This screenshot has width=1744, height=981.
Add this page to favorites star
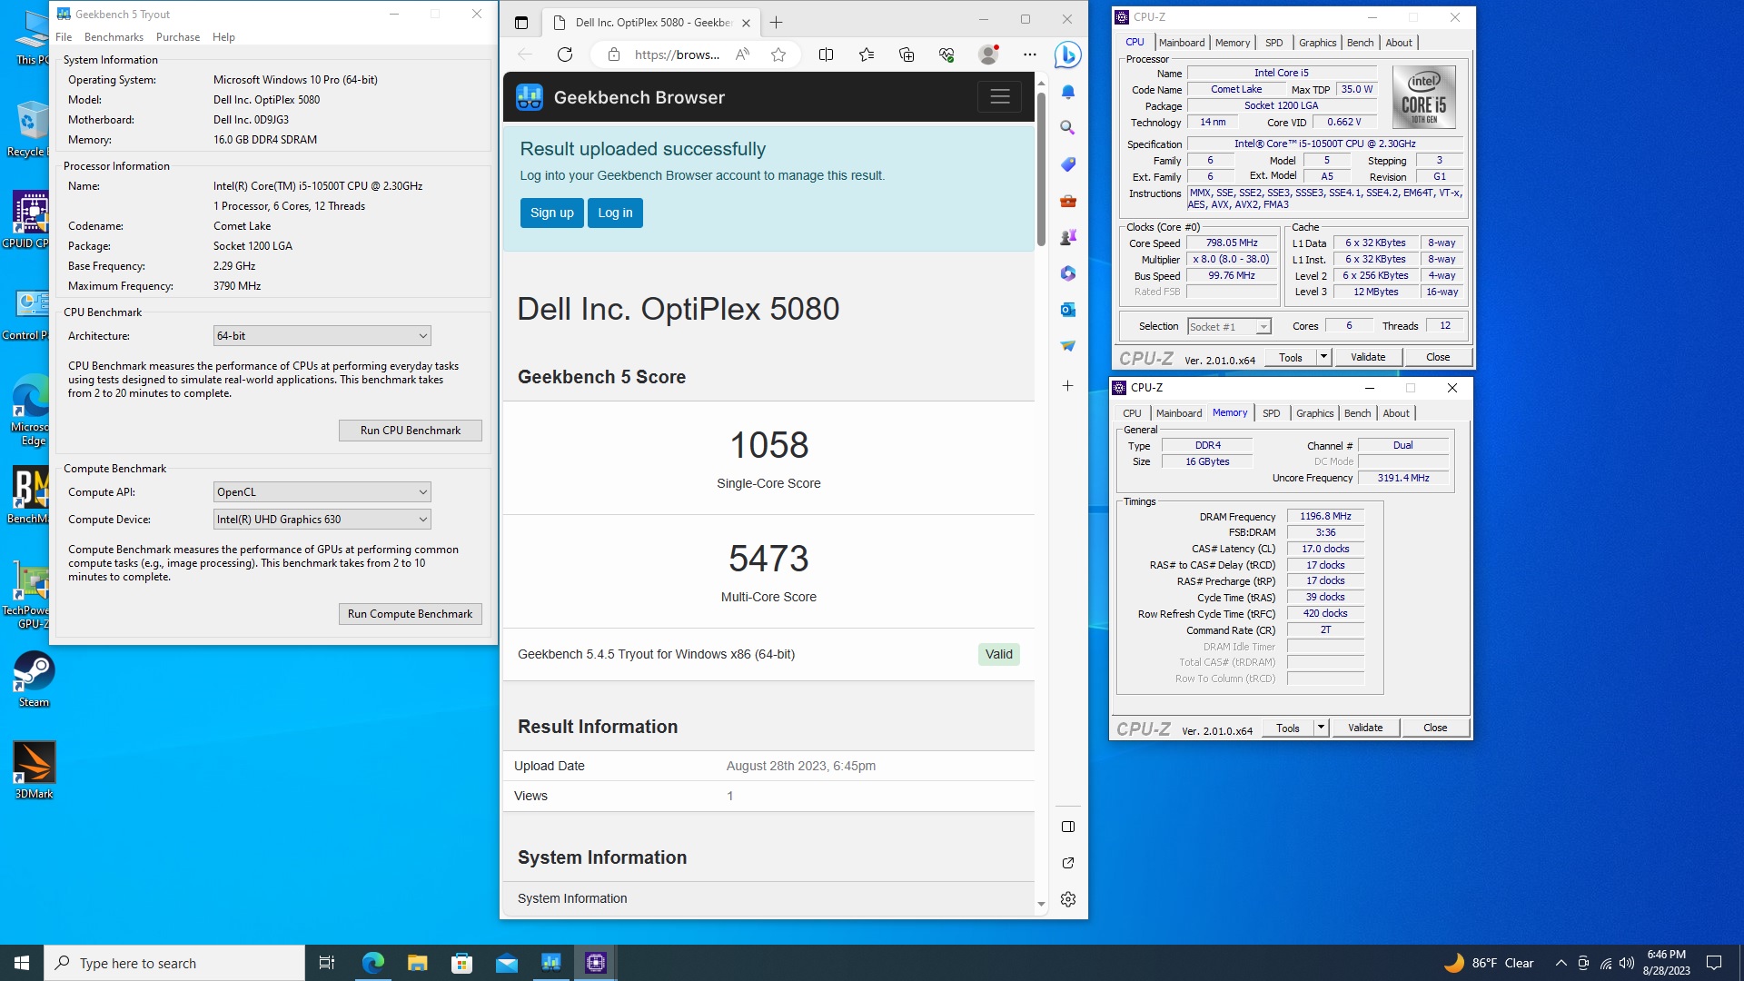778,54
